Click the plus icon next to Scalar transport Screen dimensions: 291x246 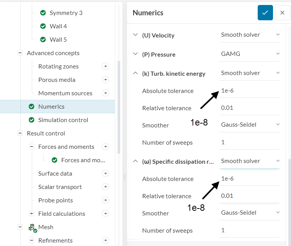[x=106, y=187]
